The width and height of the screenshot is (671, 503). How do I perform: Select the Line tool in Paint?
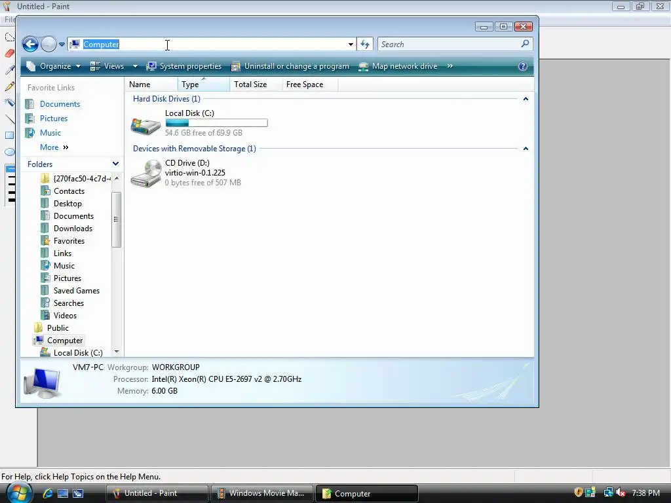9,119
